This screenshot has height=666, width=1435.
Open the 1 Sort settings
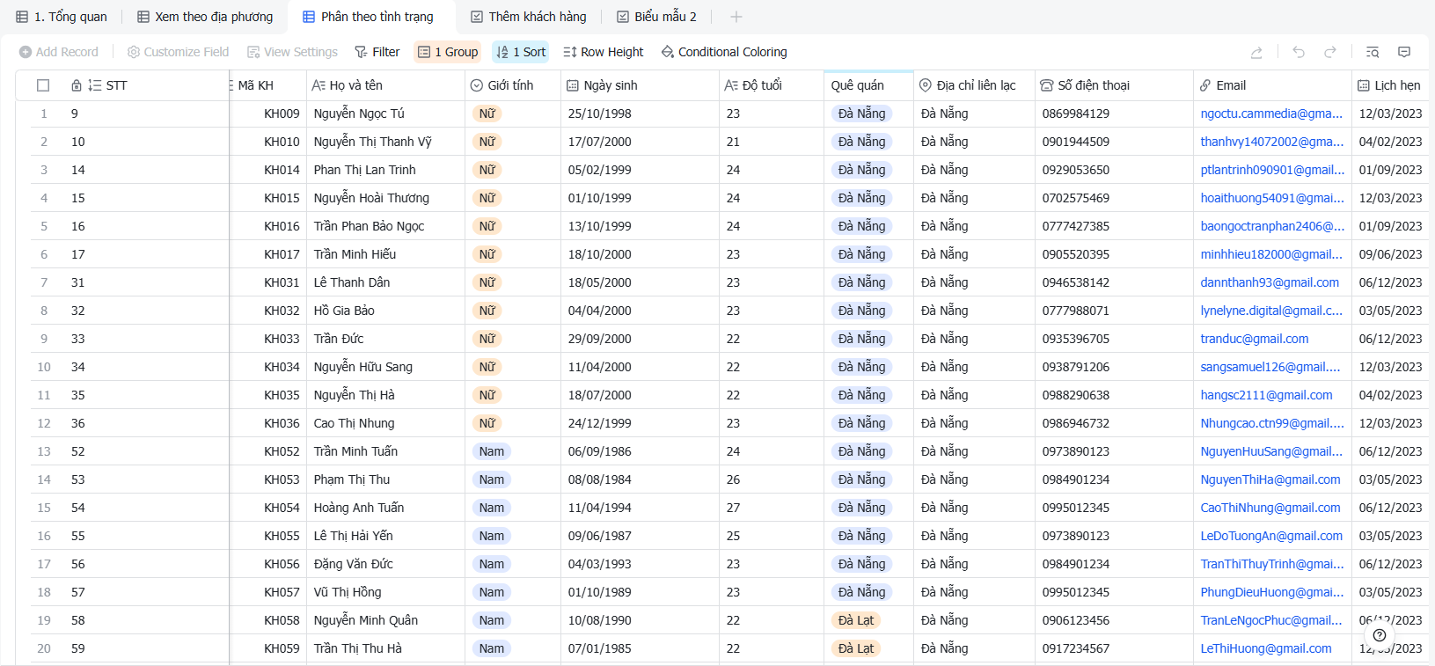tap(521, 52)
